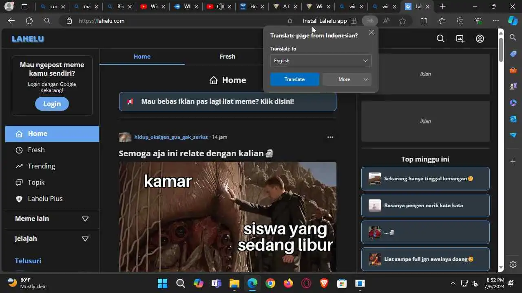The width and height of the screenshot is (522, 293).
Task: Open top post Rasanya pengen narik kata kata
Action: point(425,206)
